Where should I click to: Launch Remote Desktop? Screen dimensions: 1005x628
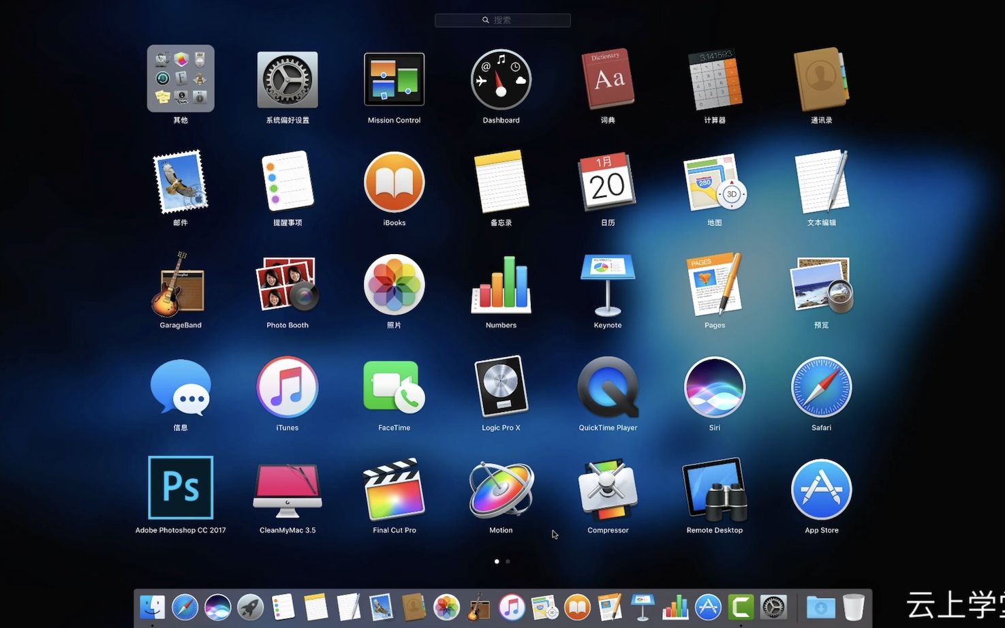tap(715, 489)
